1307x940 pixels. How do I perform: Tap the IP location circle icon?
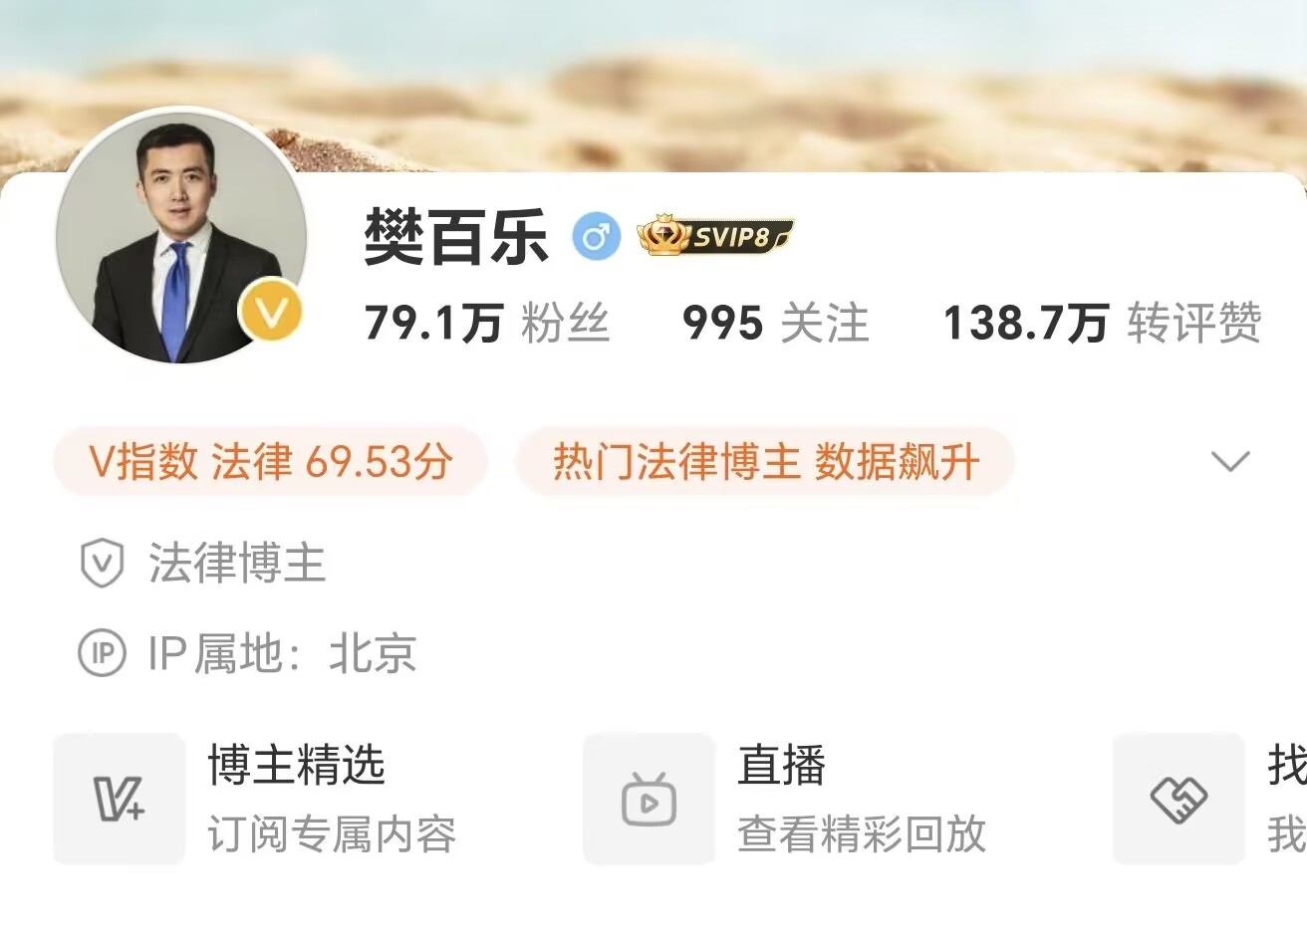102,653
